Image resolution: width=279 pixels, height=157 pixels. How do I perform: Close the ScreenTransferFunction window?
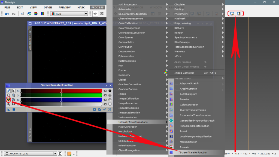pos(111,85)
